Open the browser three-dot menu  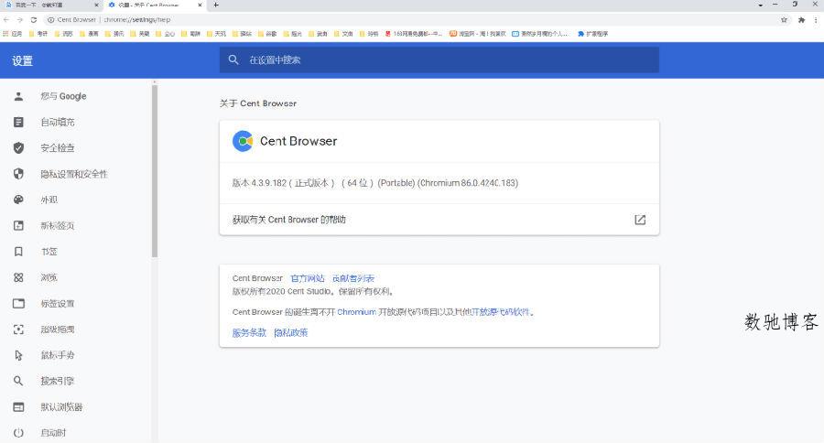816,19
